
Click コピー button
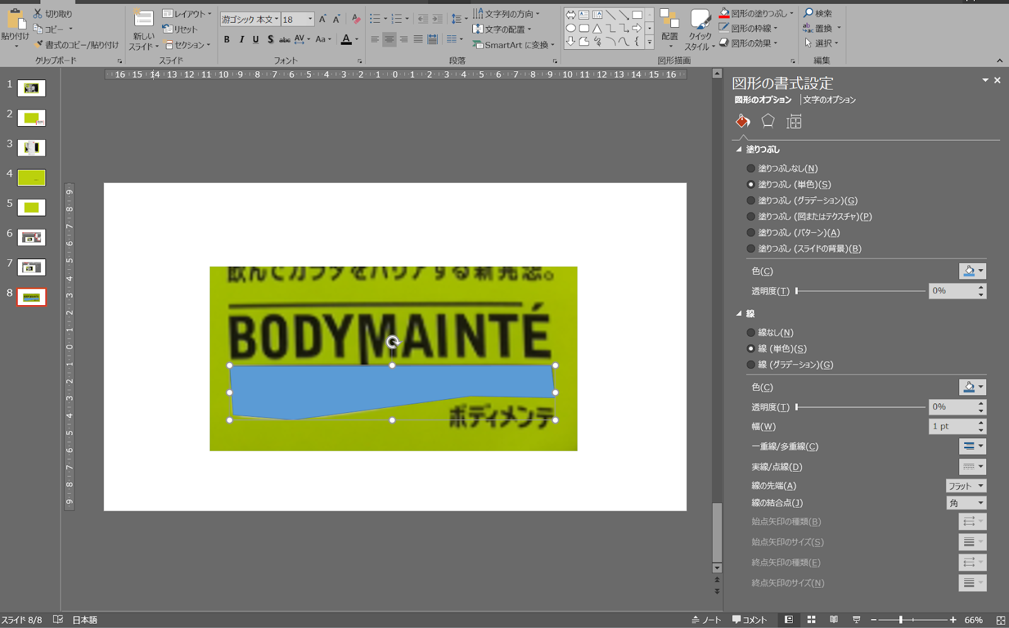[x=53, y=29]
